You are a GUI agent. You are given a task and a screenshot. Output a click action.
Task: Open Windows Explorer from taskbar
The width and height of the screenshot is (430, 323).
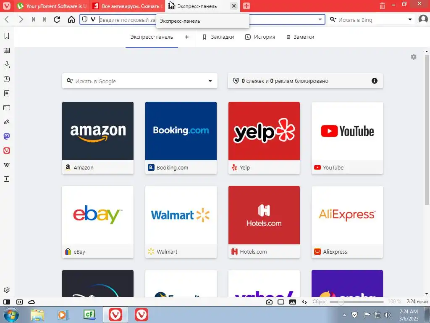point(37,315)
